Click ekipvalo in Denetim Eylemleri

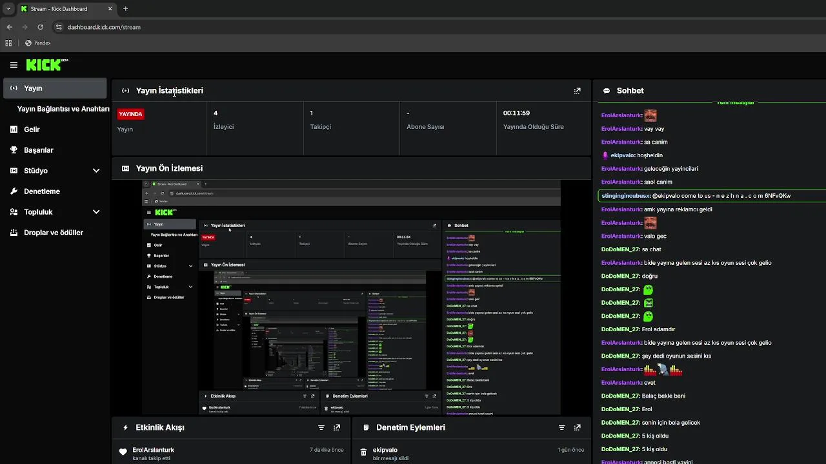click(x=385, y=450)
